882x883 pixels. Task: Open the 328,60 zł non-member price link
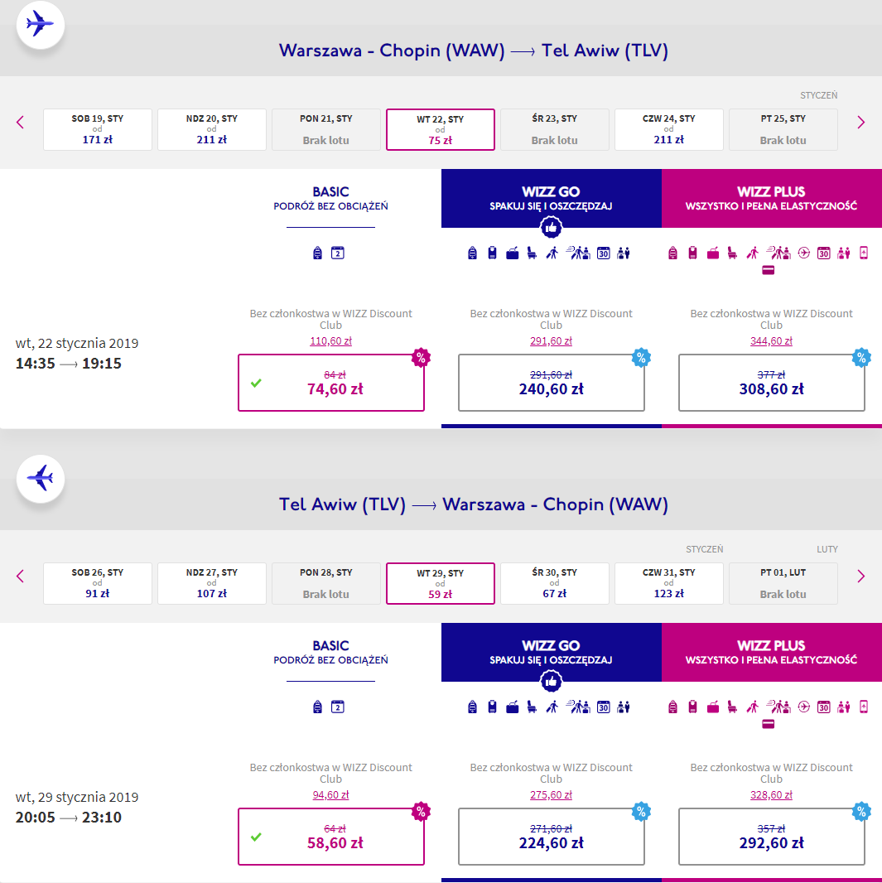coord(771,795)
